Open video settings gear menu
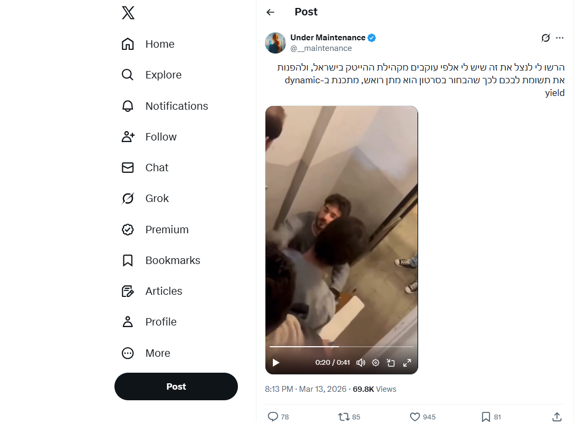This screenshot has width=577, height=422. coord(376,363)
